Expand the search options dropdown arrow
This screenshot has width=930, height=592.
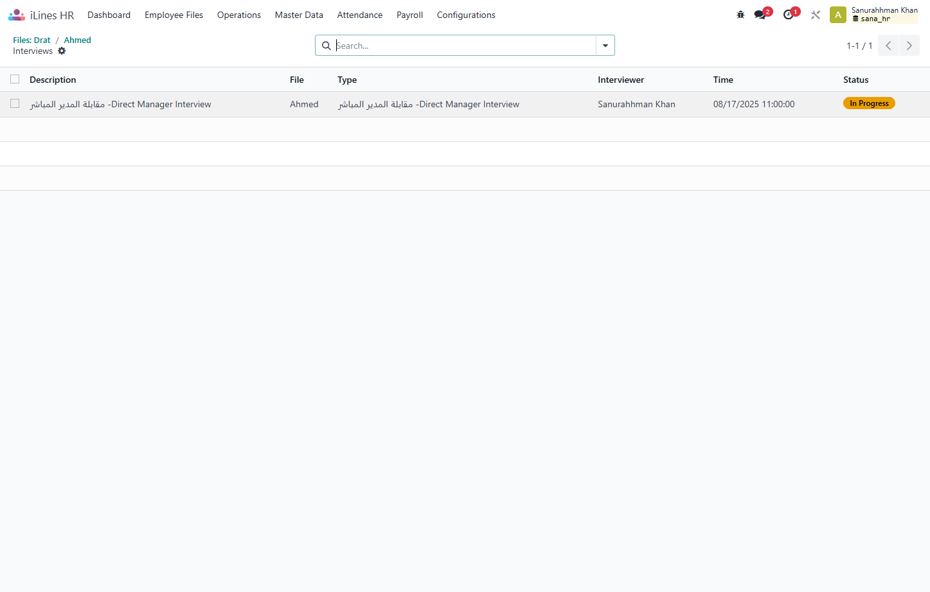[x=605, y=46]
